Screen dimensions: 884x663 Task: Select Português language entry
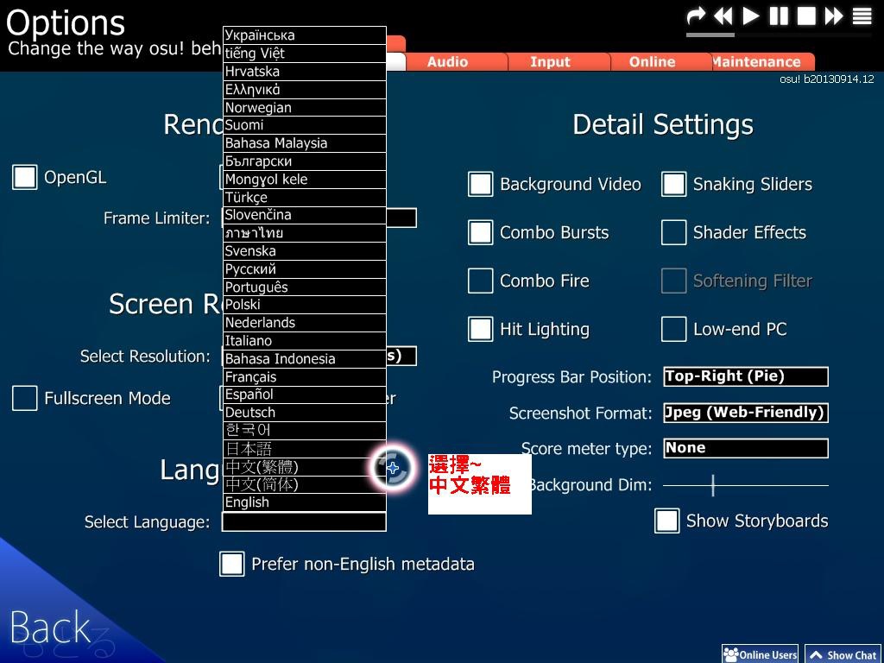[x=305, y=287]
